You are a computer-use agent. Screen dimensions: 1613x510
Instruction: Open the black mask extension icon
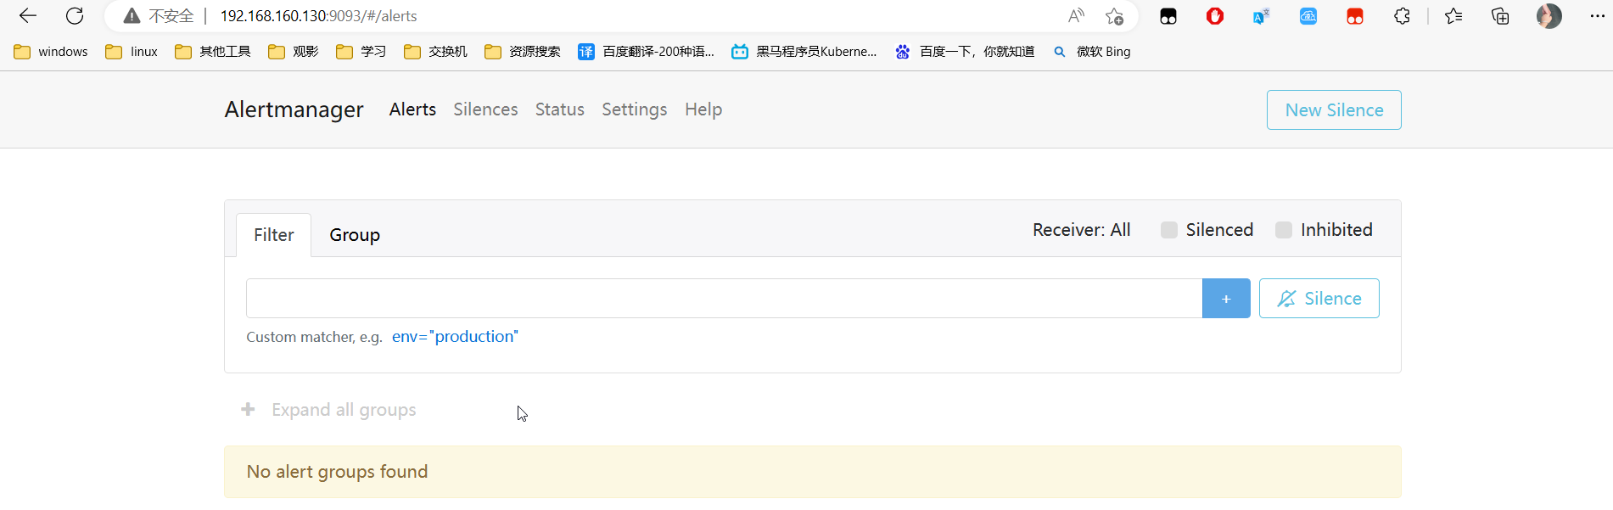click(x=1168, y=16)
